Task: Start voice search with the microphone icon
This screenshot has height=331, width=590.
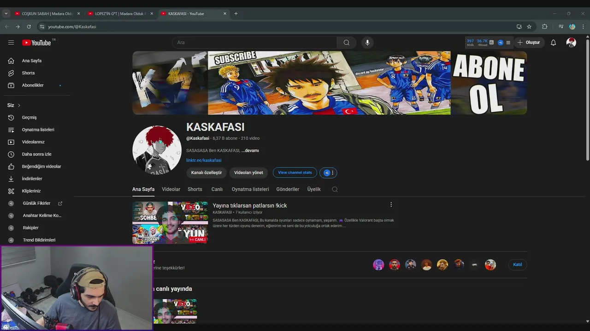Action: 367,42
